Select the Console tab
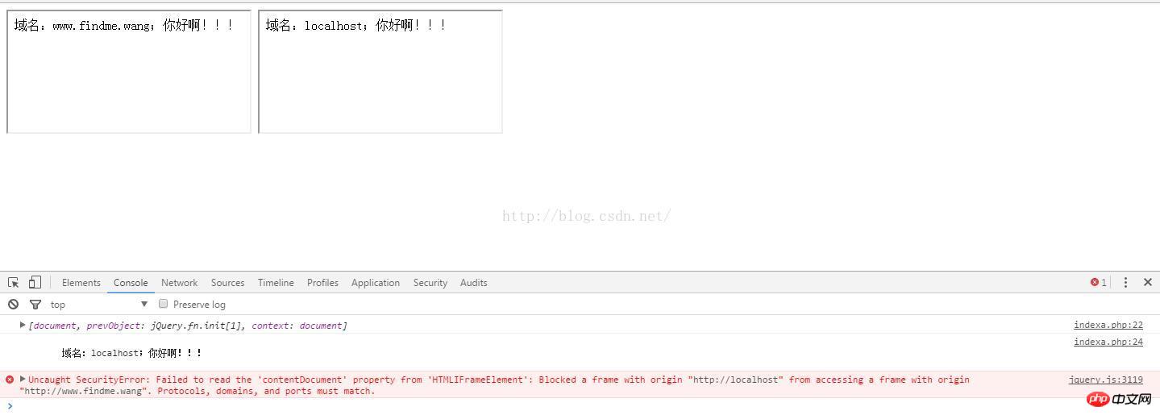Viewport: 1160px width, 415px height. (131, 283)
